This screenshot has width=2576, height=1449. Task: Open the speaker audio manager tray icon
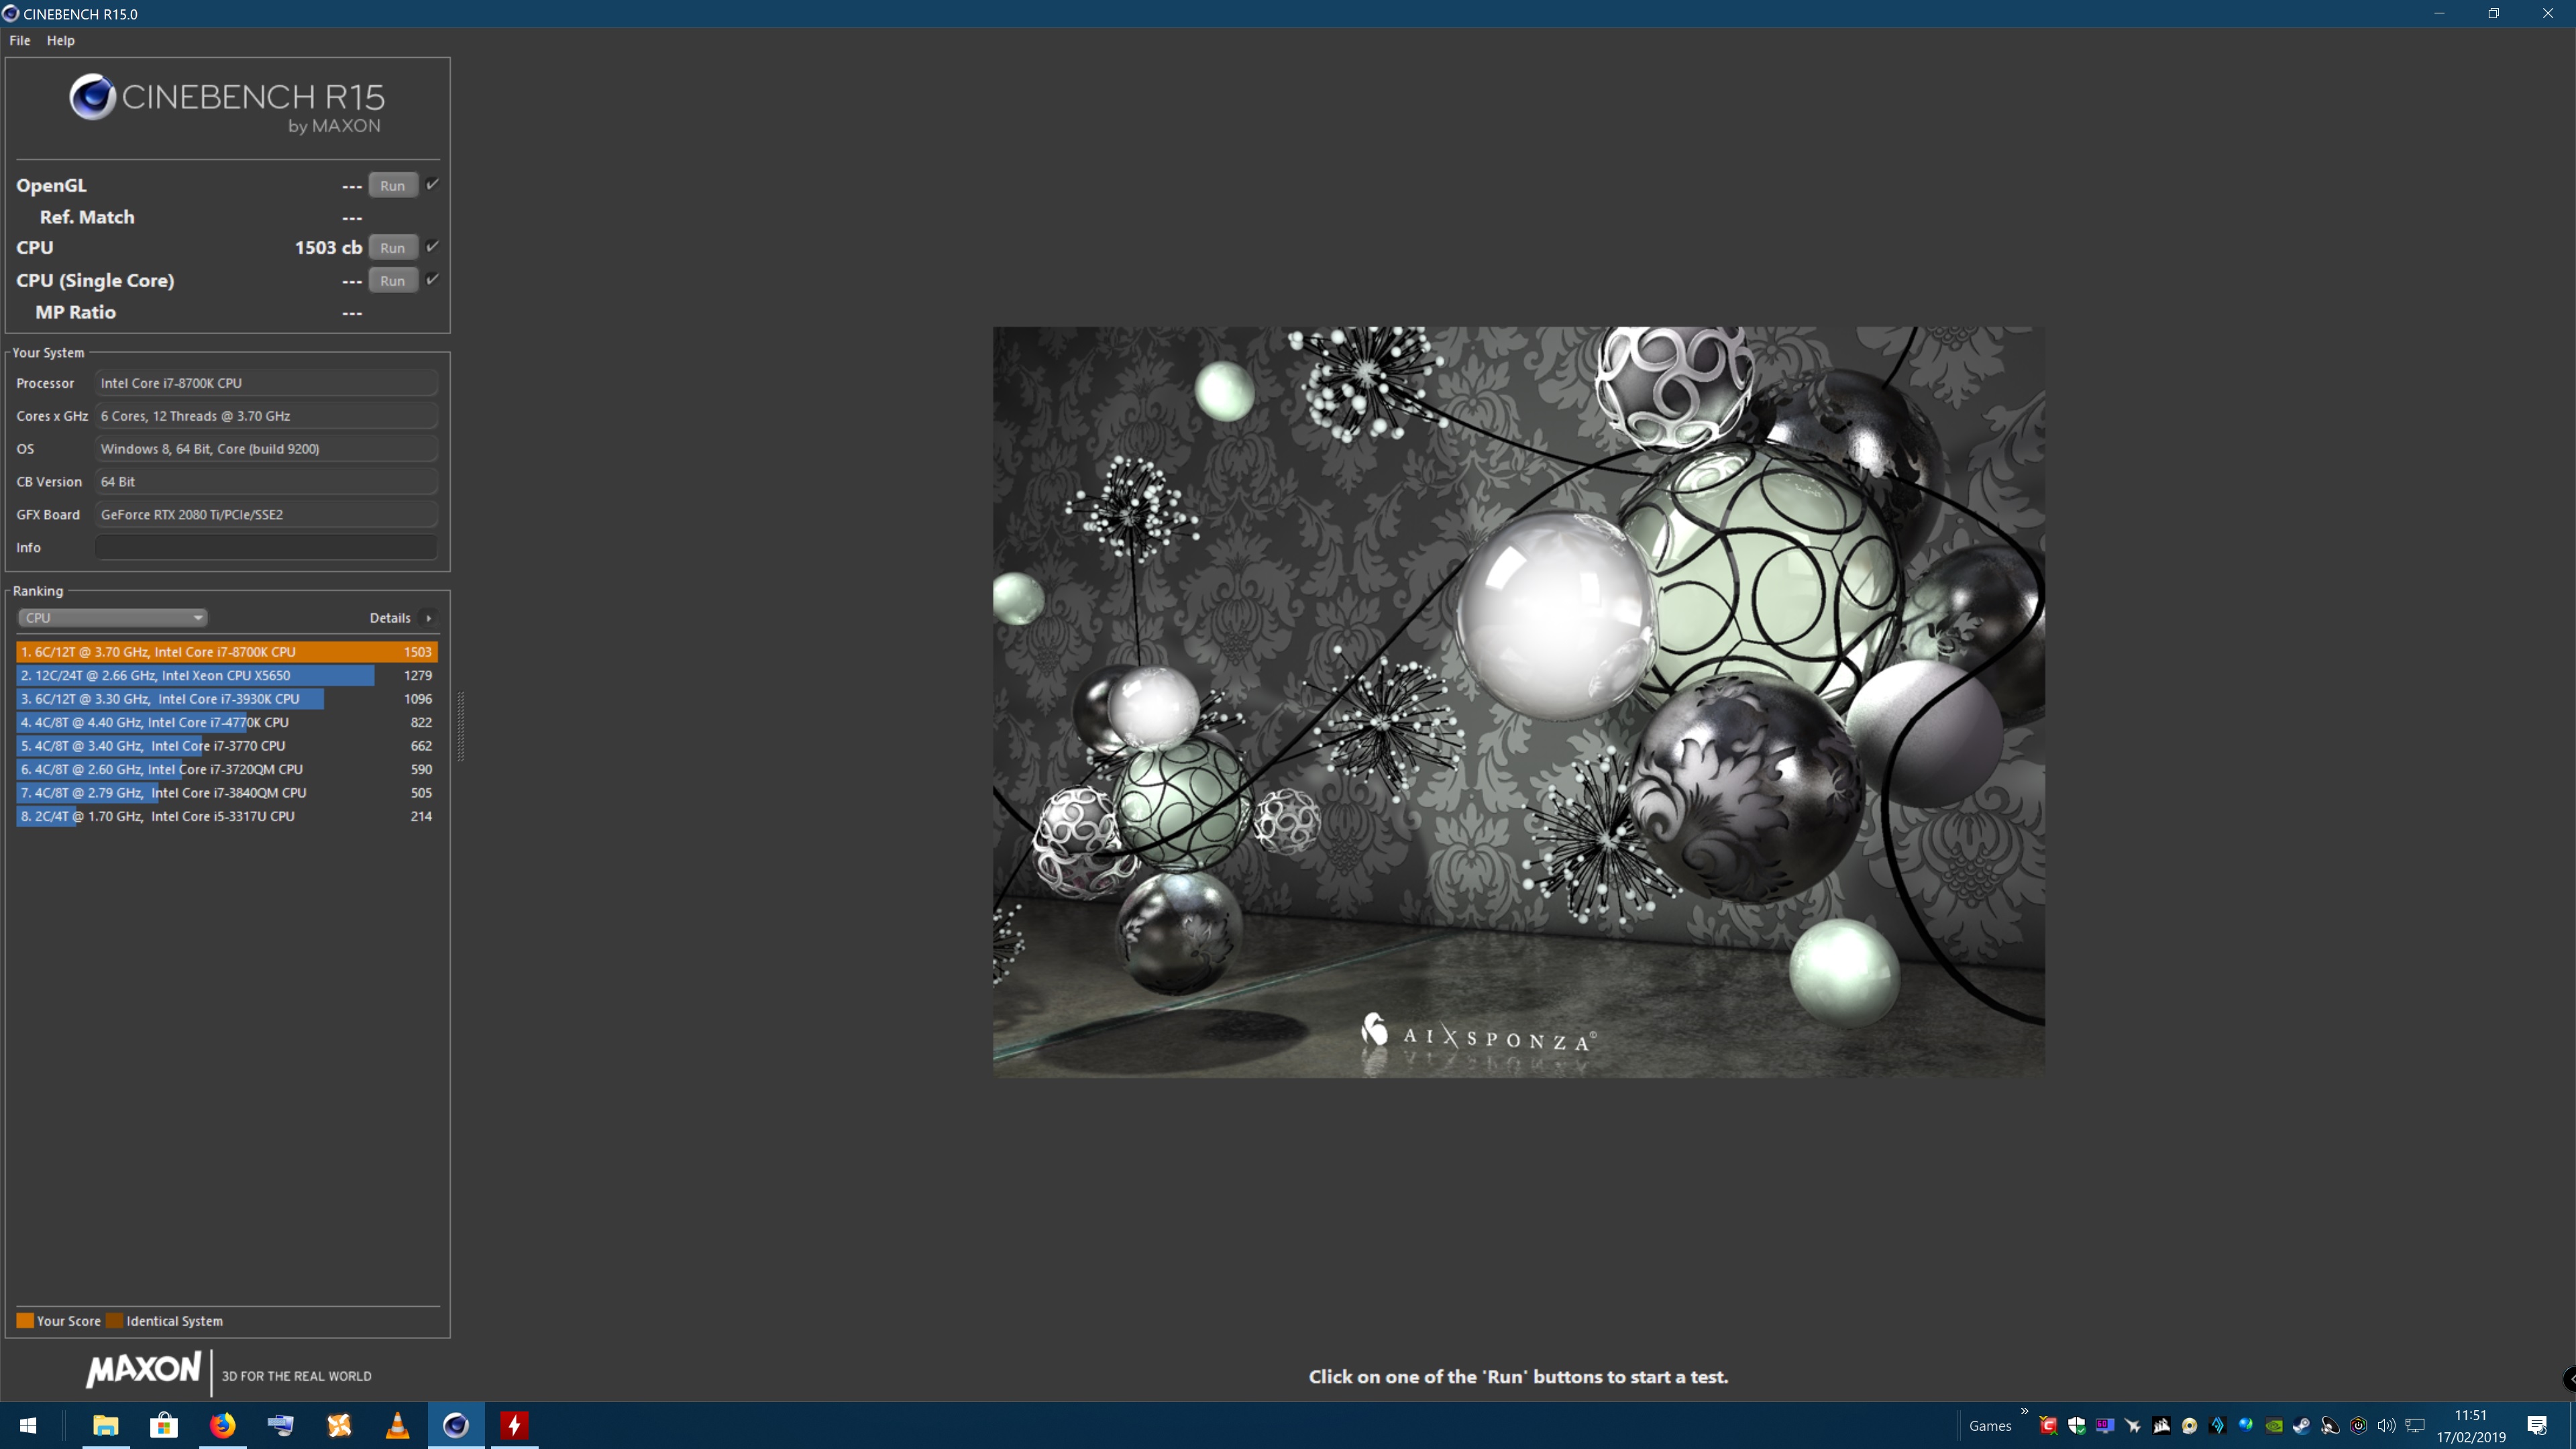(x=2330, y=1426)
